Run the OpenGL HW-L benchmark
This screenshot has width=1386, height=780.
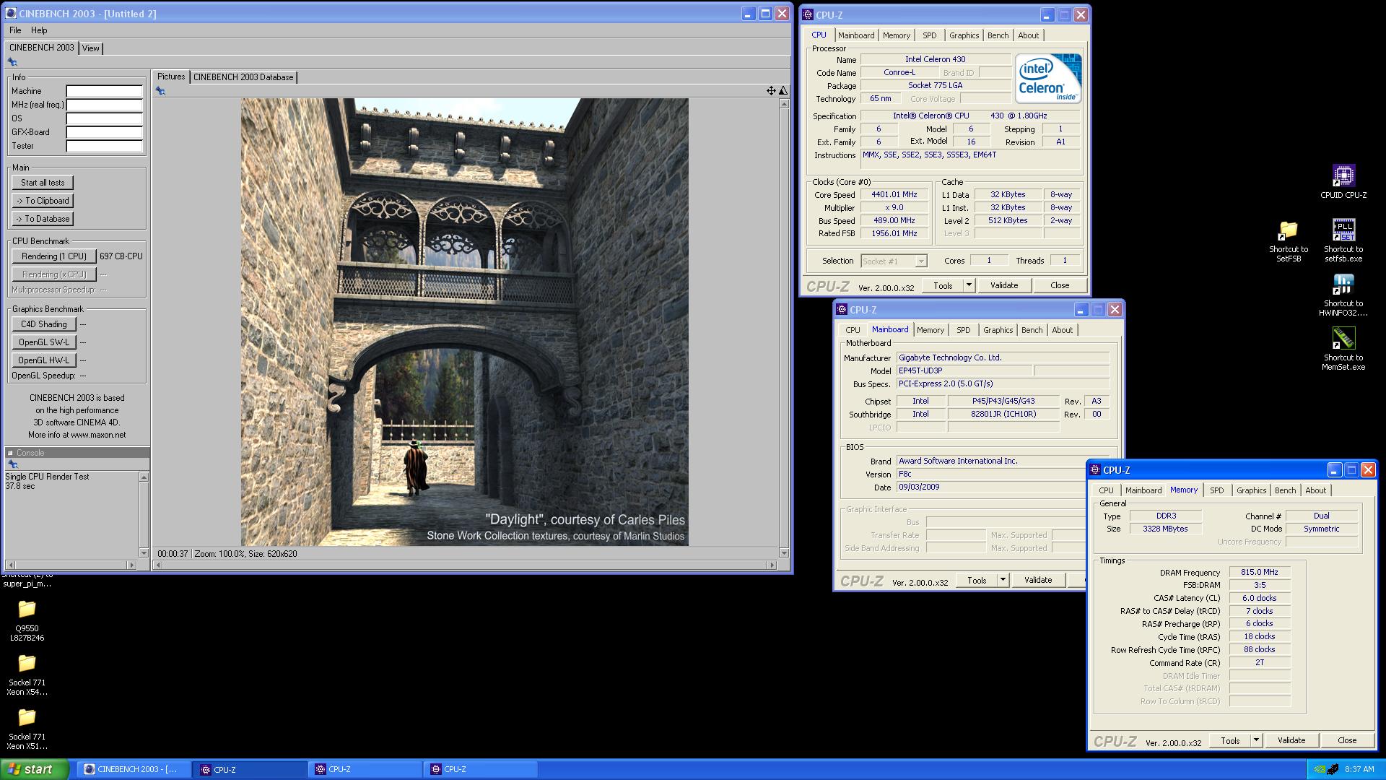43,360
